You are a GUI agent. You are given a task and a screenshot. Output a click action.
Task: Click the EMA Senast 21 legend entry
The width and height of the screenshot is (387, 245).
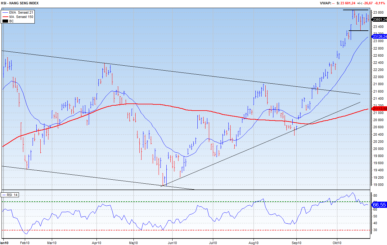click(21, 12)
